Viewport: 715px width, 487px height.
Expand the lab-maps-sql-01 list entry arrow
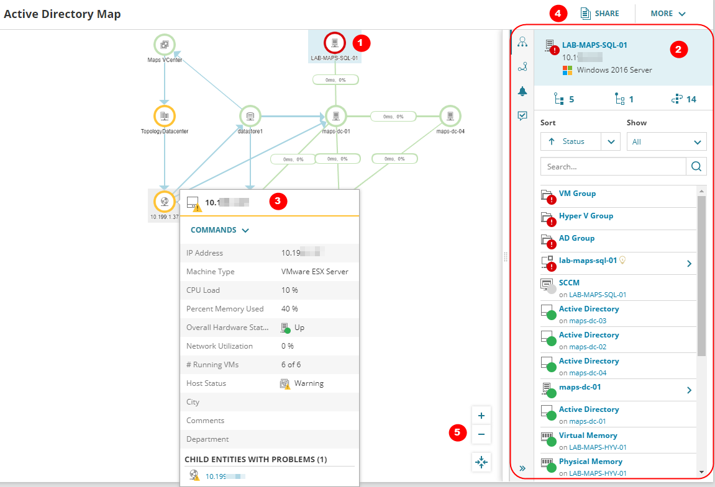[x=689, y=264]
